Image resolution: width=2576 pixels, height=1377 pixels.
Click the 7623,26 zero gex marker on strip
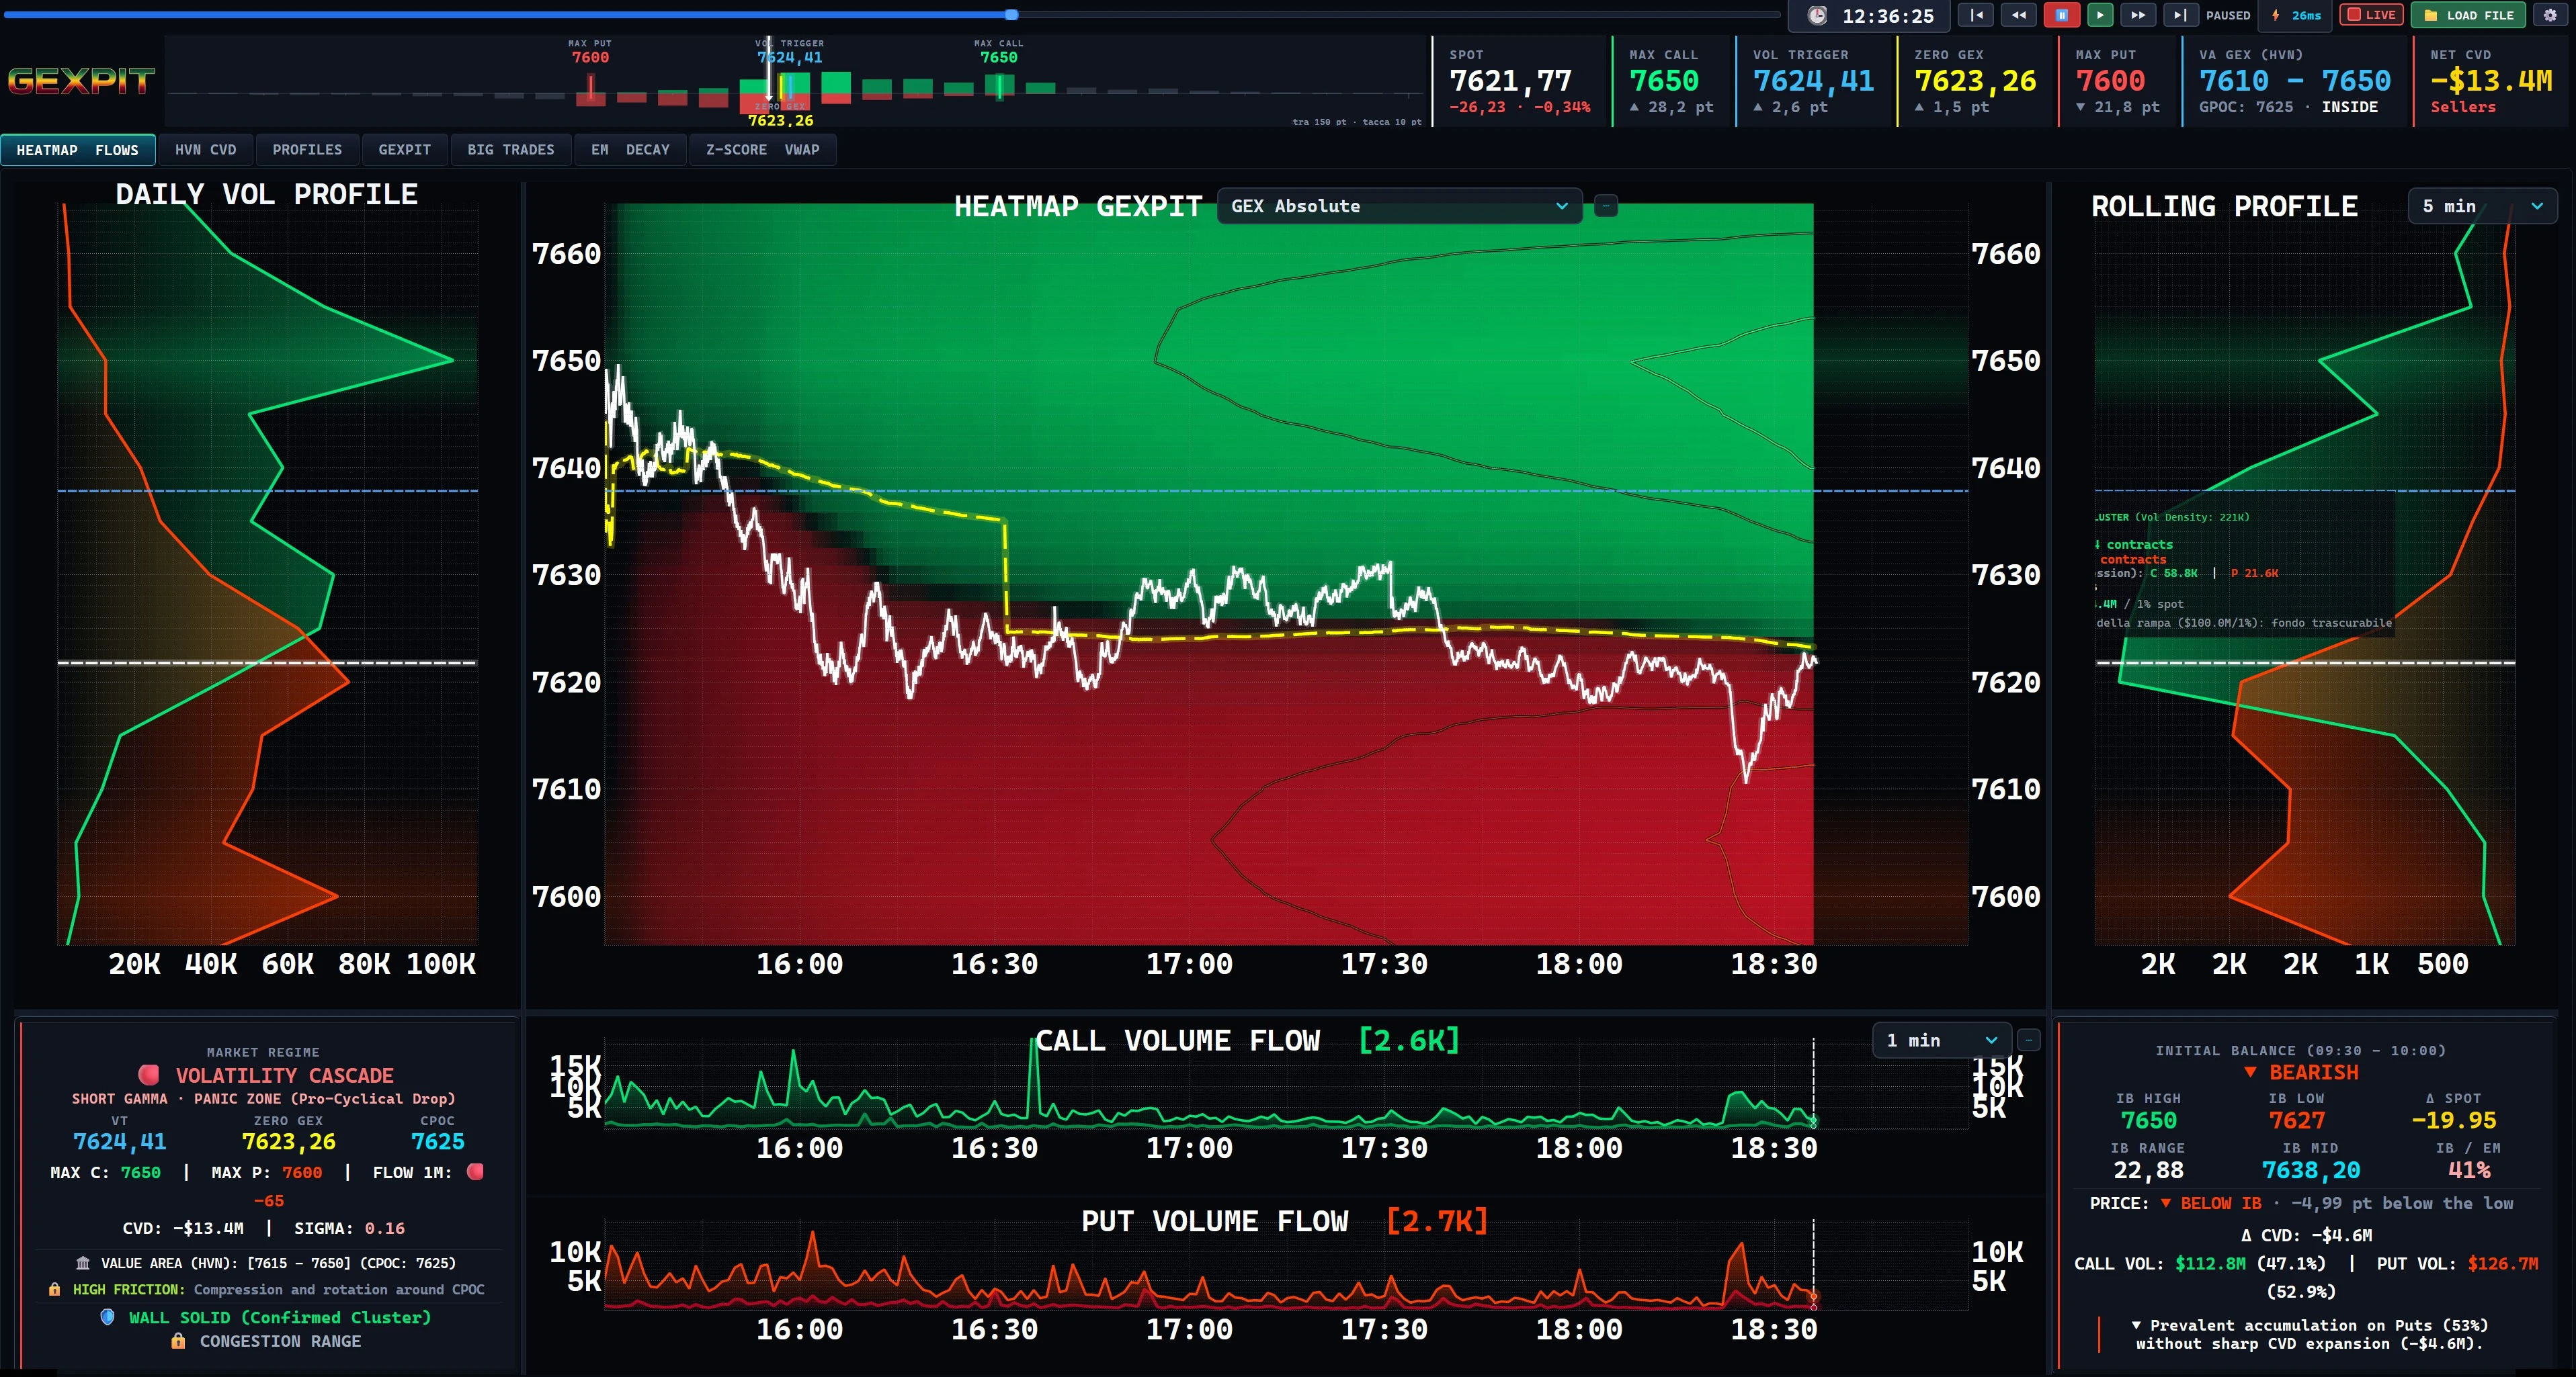(780, 120)
